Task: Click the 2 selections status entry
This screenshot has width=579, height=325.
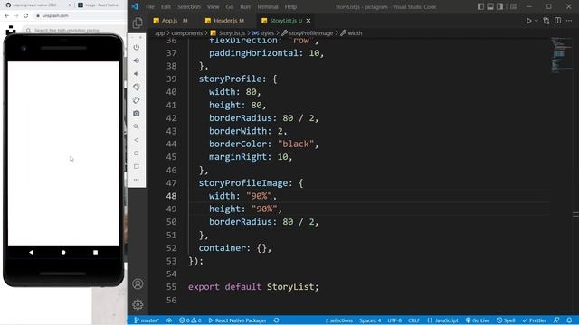Action: (339, 320)
